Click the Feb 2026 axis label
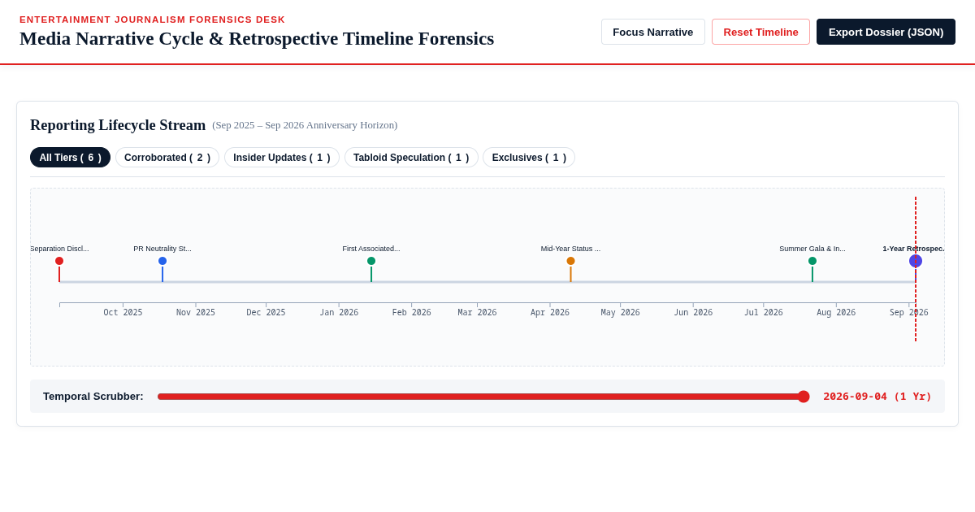Viewport: 975px width, 512px height. pos(412,313)
